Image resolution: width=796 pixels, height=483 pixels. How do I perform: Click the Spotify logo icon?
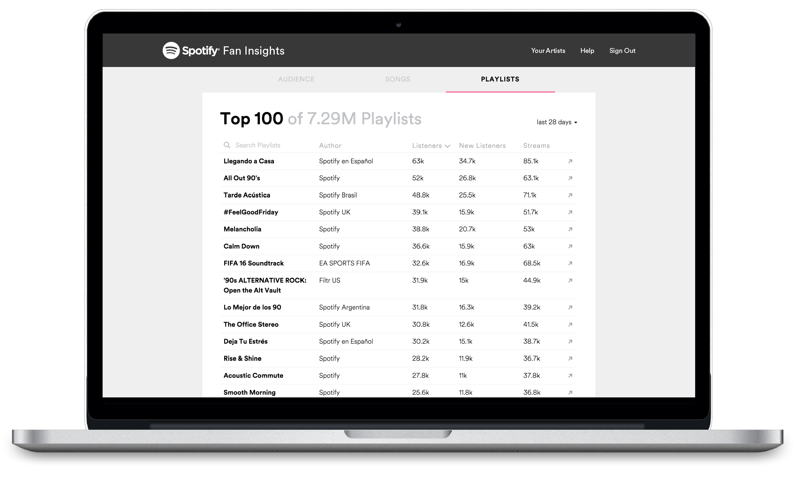[x=171, y=50]
